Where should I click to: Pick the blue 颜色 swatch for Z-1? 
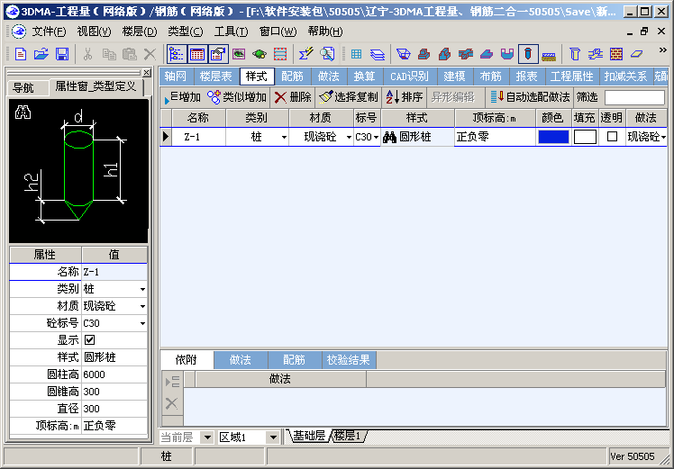click(553, 137)
